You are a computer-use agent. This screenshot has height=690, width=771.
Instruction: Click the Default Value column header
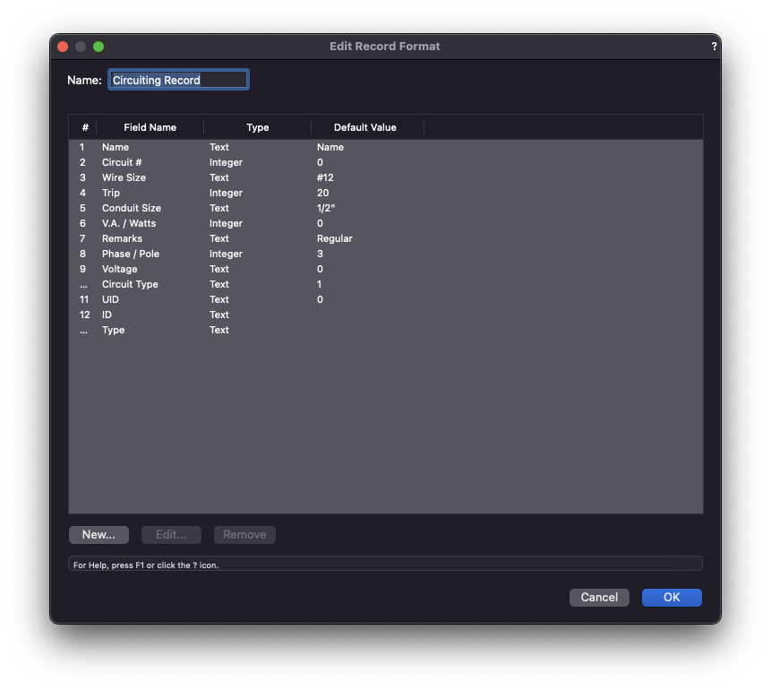point(364,127)
